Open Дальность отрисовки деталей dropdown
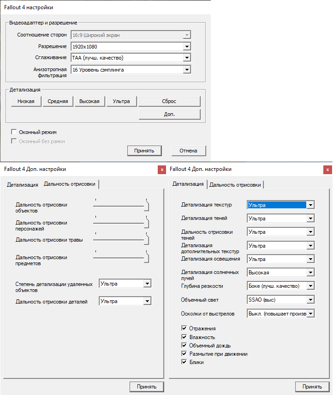 [125, 301]
